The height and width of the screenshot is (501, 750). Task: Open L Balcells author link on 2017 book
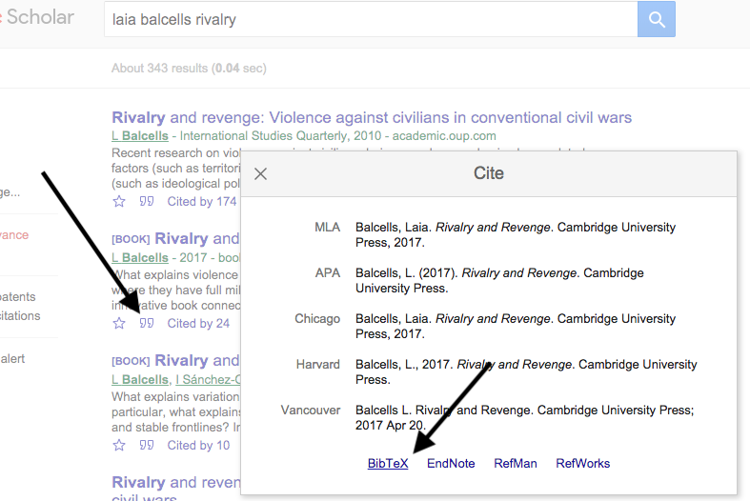[x=140, y=258]
